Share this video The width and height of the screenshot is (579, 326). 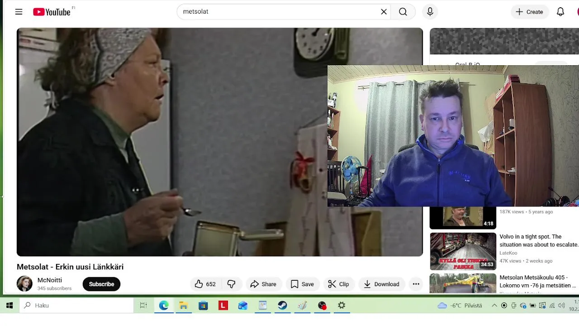[x=263, y=284]
